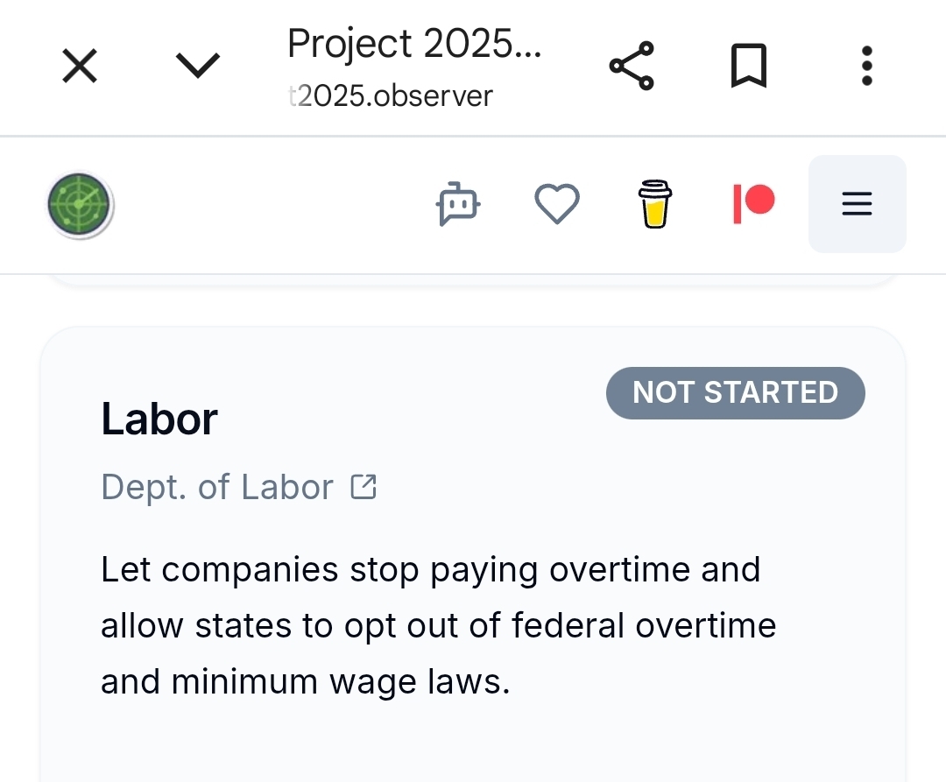This screenshot has height=782, width=946.
Task: Tap the Project 2025 page title
Action: coord(414,44)
